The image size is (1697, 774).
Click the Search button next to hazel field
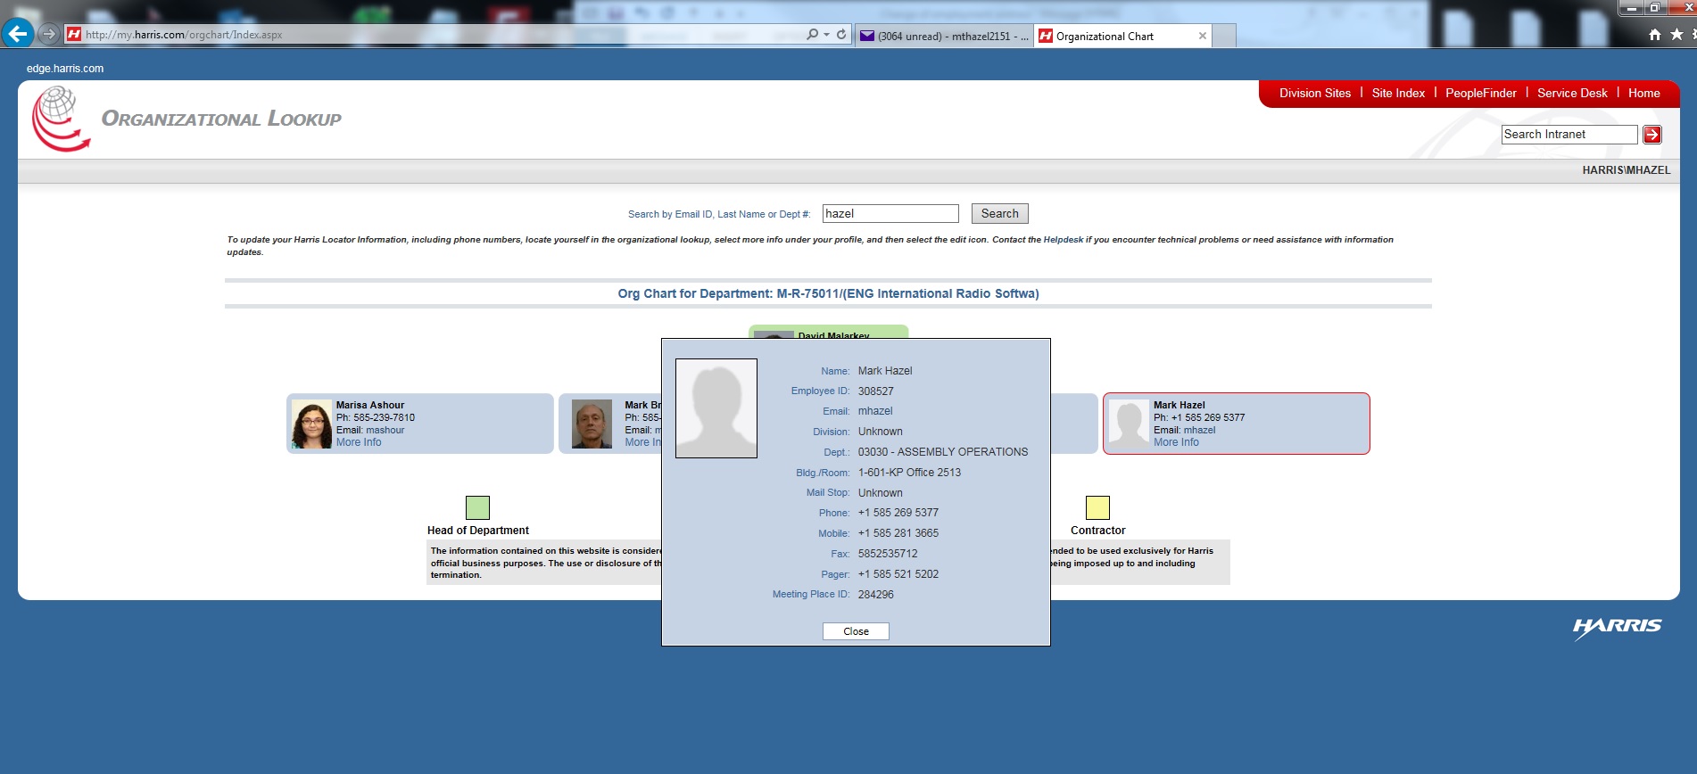coord(999,214)
